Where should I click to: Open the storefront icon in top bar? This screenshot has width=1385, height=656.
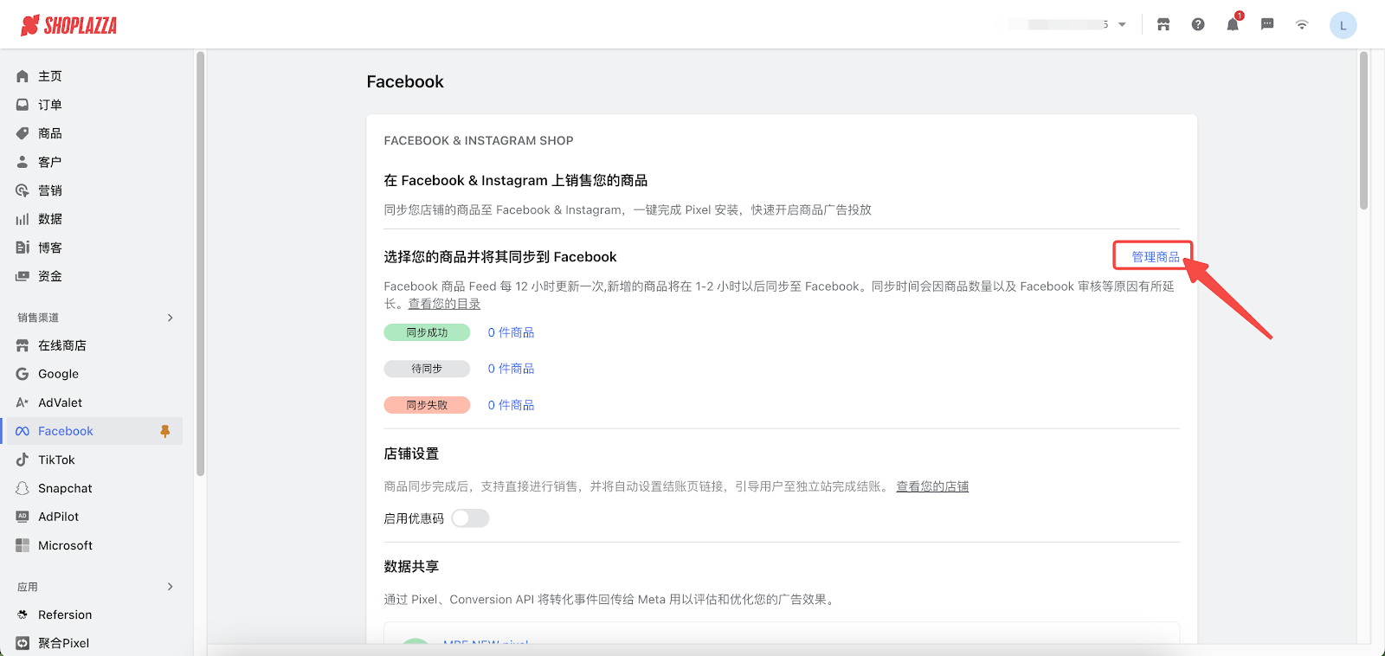(x=1163, y=24)
